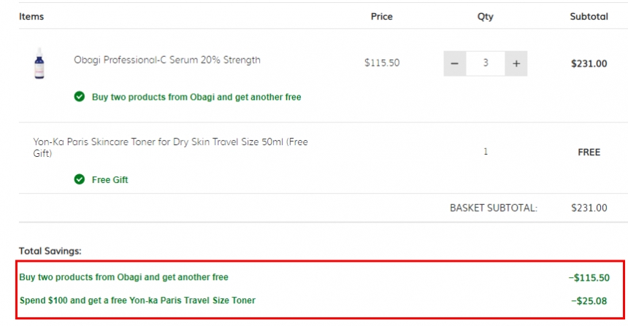
Task: Click Buy two Obagi products offer under serum
Action: pos(196,97)
